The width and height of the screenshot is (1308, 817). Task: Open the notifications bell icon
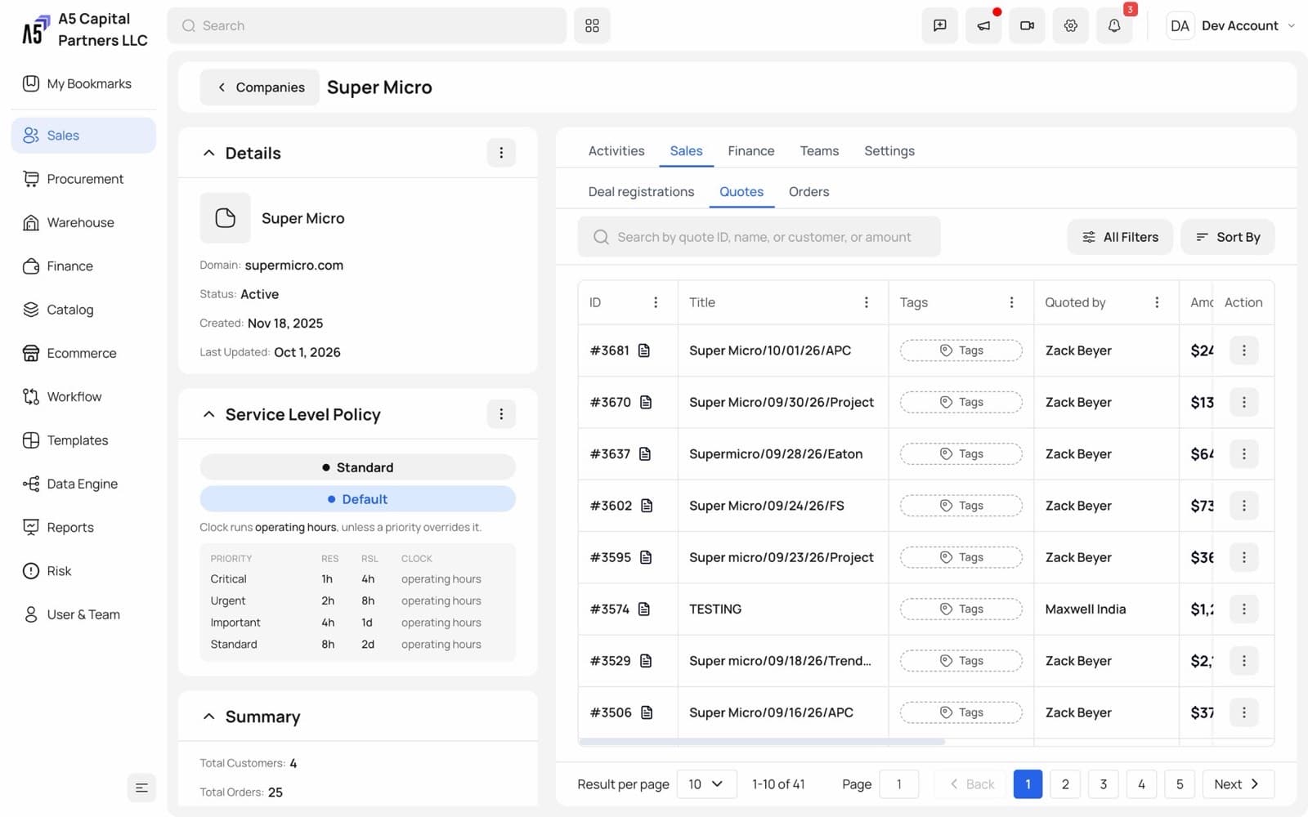click(x=1113, y=26)
